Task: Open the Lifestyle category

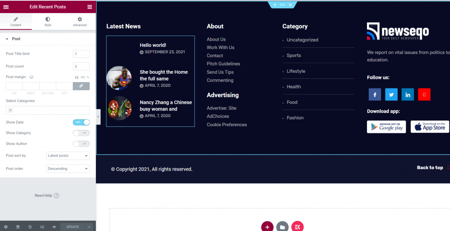Action: click(x=296, y=71)
